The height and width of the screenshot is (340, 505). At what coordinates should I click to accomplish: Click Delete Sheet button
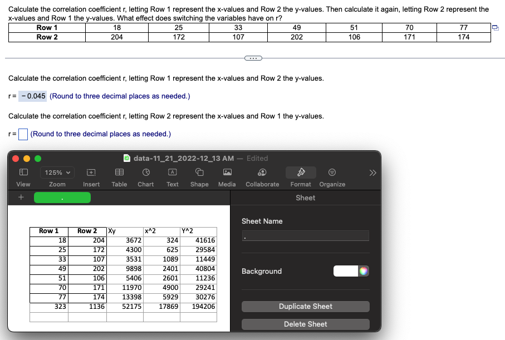point(305,324)
